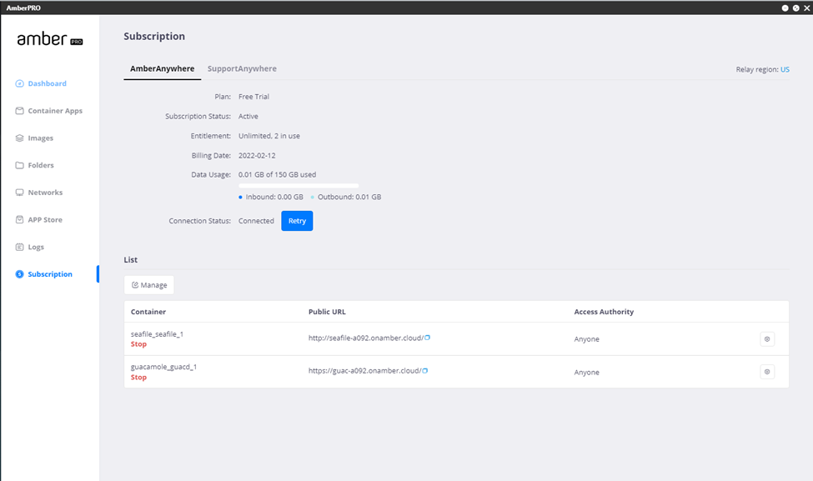Image resolution: width=813 pixels, height=481 pixels.
Task: Click the Logs sidebar icon
Action: tap(19, 247)
